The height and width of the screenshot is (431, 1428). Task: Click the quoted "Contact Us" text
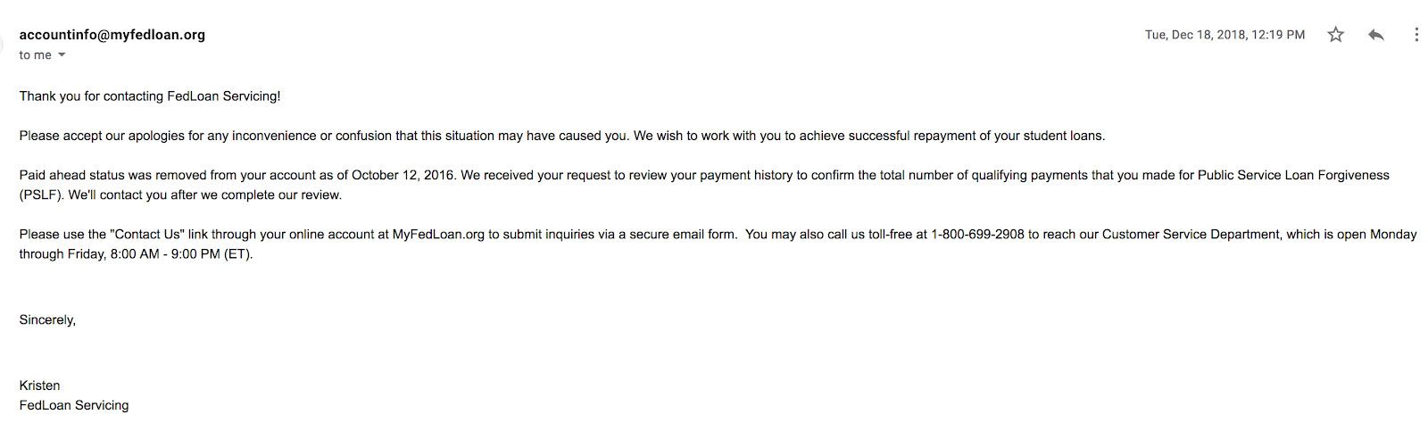147,235
